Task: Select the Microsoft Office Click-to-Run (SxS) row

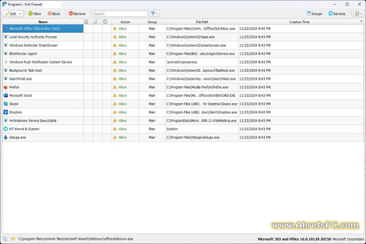Action: click(183, 28)
